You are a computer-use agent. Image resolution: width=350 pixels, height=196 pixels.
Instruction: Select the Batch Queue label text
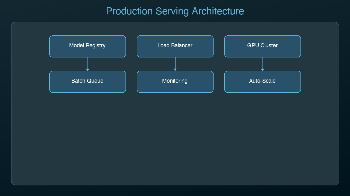tap(87, 81)
